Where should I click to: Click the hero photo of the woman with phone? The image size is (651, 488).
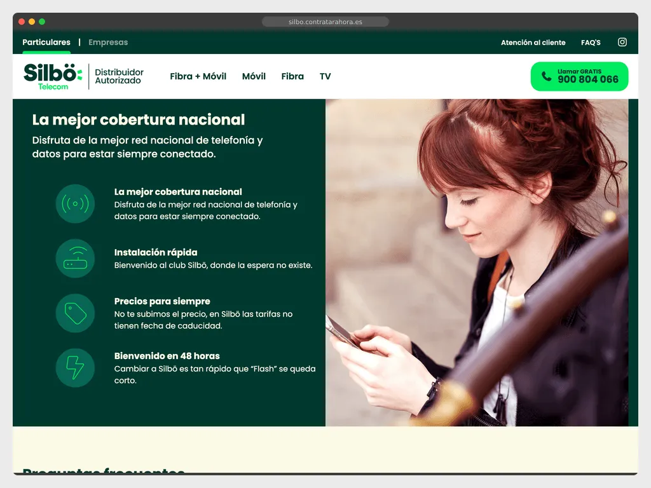(481, 261)
